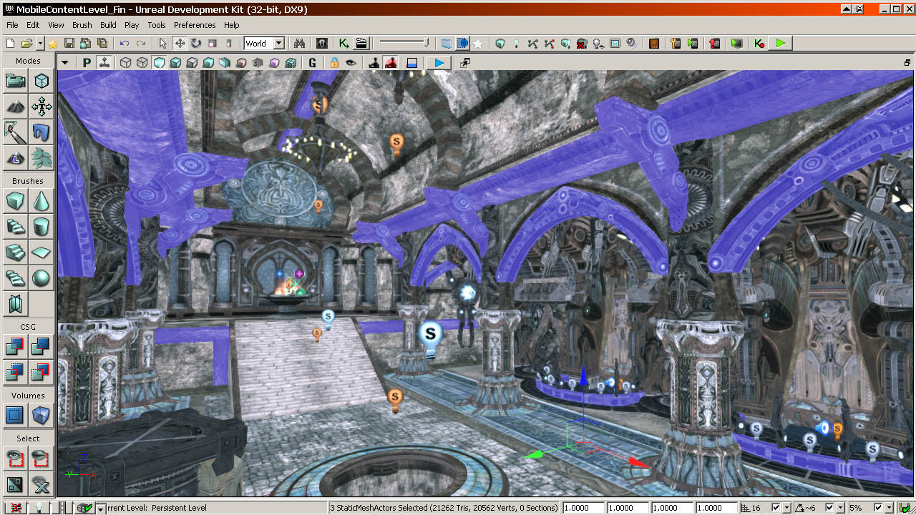Toggle rotation grid snap checkbox
916x515 pixels.
tap(829, 508)
